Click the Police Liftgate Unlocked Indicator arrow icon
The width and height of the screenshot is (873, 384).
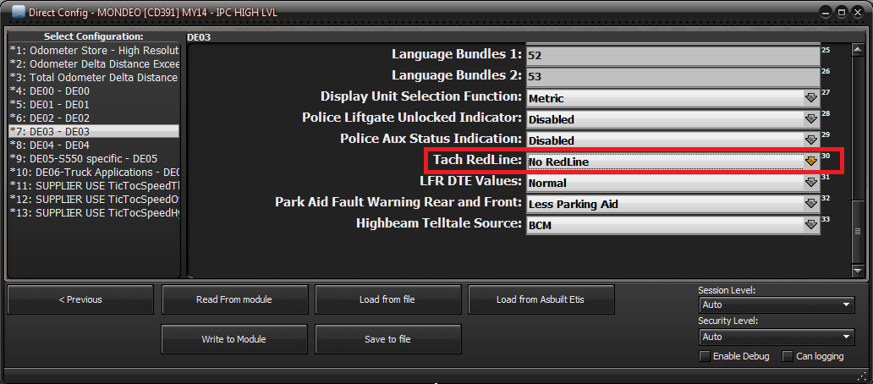click(x=810, y=118)
